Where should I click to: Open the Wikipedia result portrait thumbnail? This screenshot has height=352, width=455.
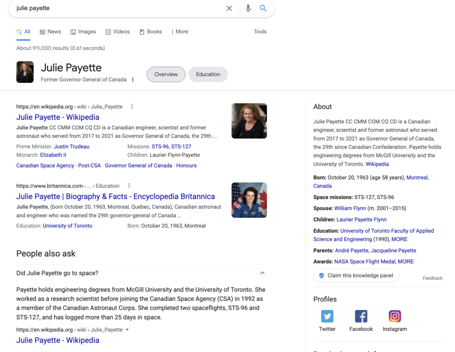(249, 121)
